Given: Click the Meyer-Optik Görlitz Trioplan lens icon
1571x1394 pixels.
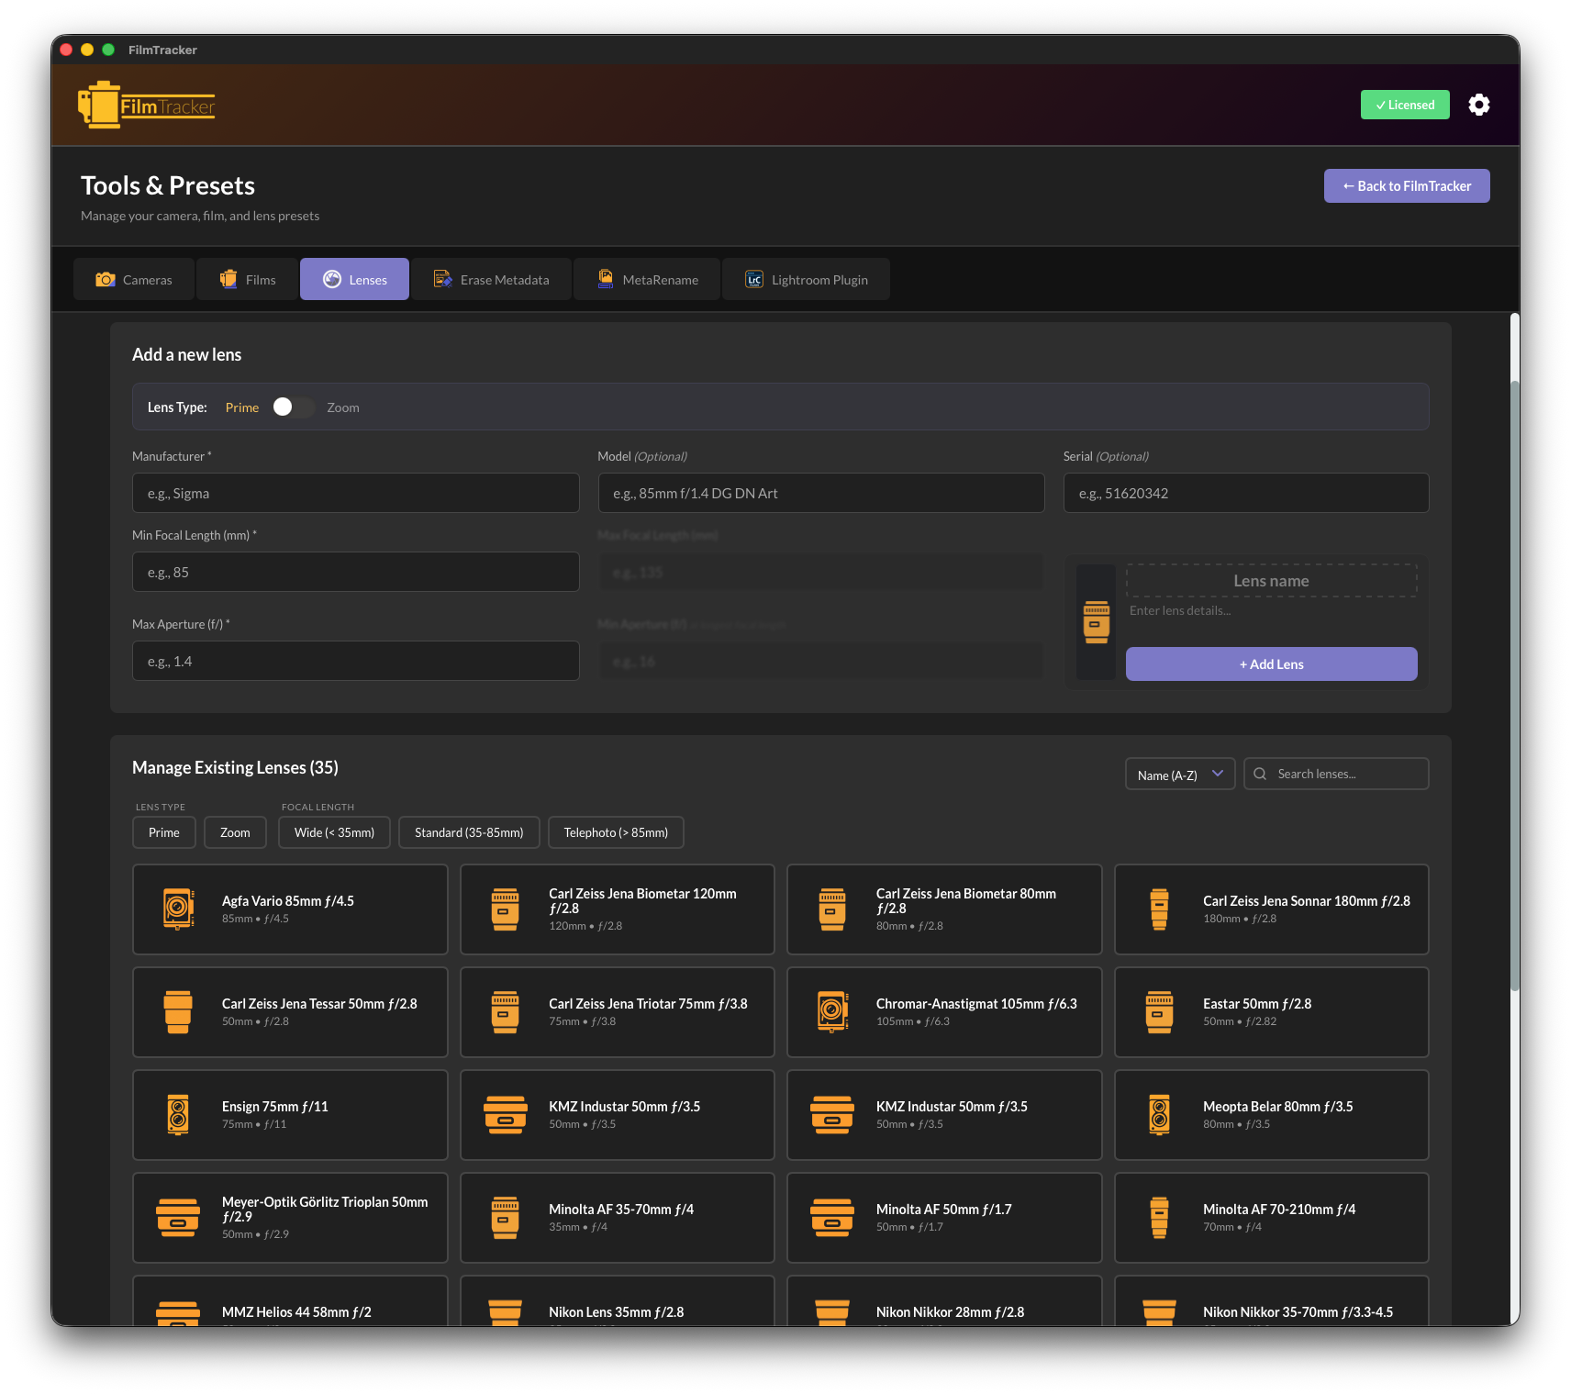Looking at the screenshot, I should (178, 1217).
